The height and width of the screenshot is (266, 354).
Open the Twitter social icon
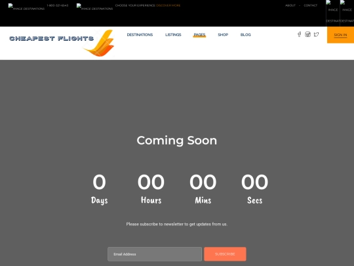(x=316, y=34)
